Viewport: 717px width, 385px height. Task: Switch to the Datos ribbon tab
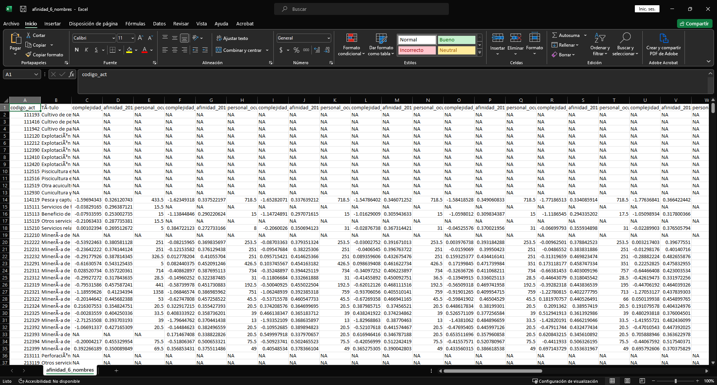(x=159, y=24)
